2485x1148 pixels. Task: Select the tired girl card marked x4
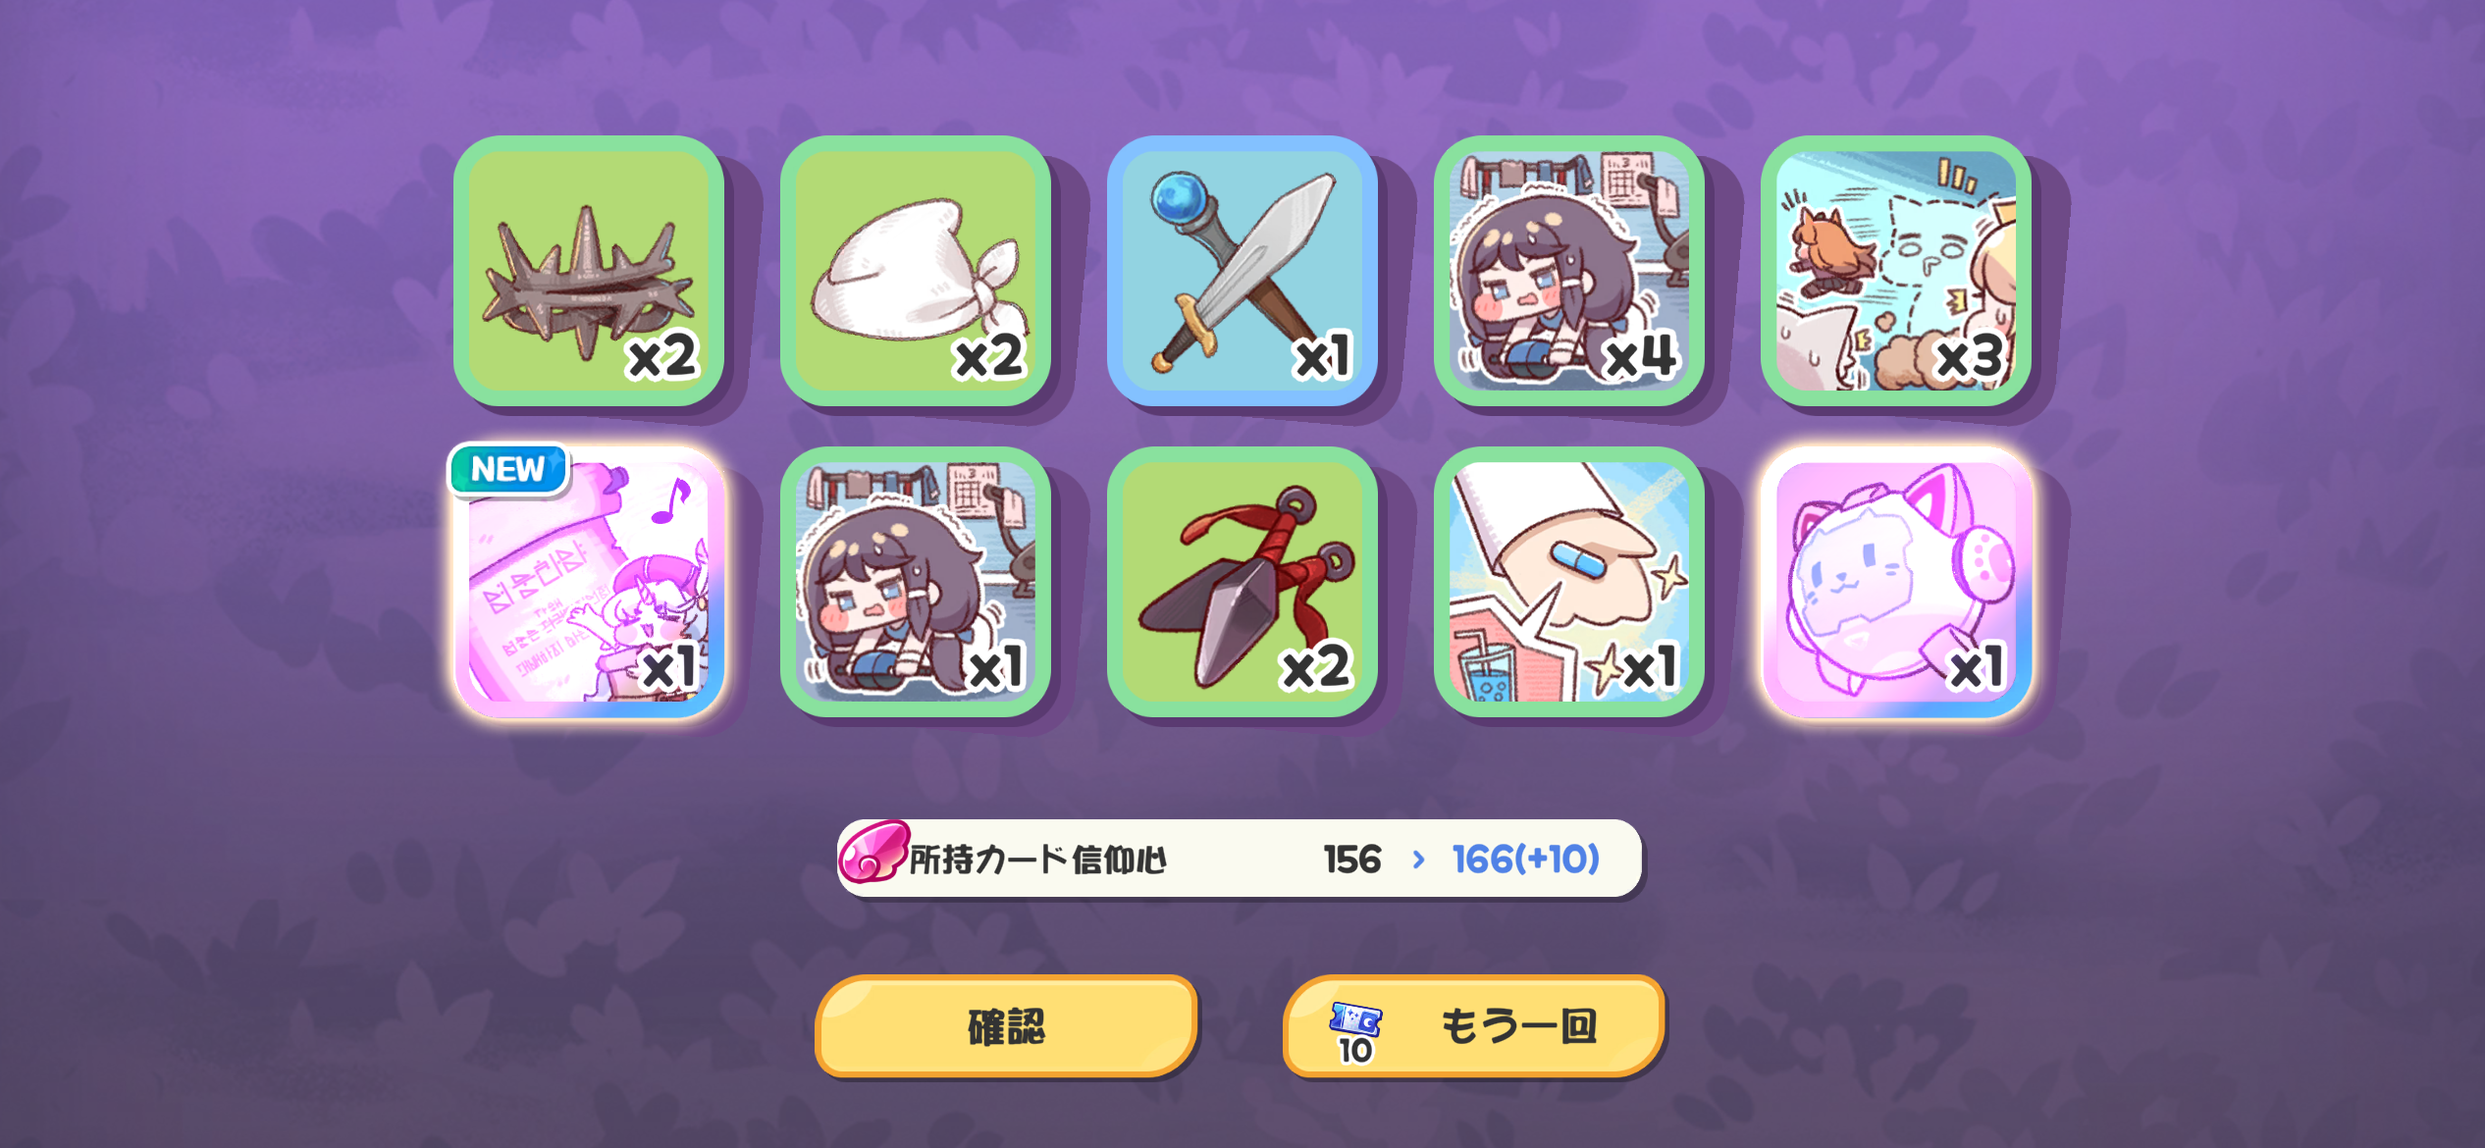click(1569, 271)
